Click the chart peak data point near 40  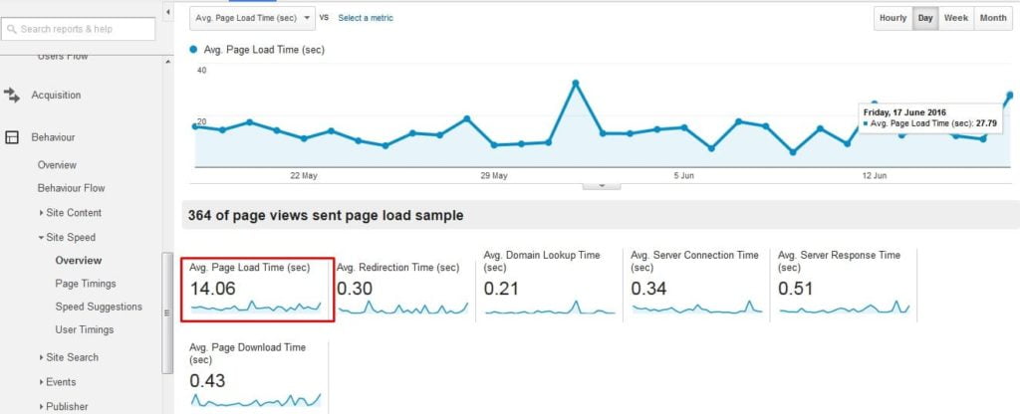(x=575, y=84)
